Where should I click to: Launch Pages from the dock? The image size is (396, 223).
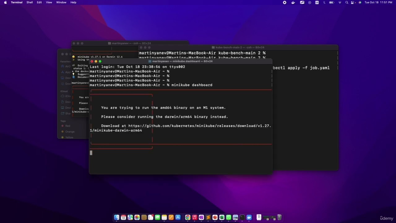click(171, 217)
